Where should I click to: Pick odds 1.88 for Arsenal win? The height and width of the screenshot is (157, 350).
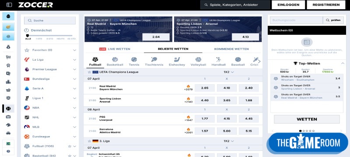pyautogui.click(x=248, y=100)
